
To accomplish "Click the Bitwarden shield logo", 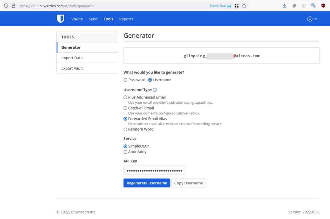I will tap(60, 19).
